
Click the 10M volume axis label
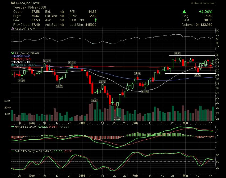pos(7,114)
